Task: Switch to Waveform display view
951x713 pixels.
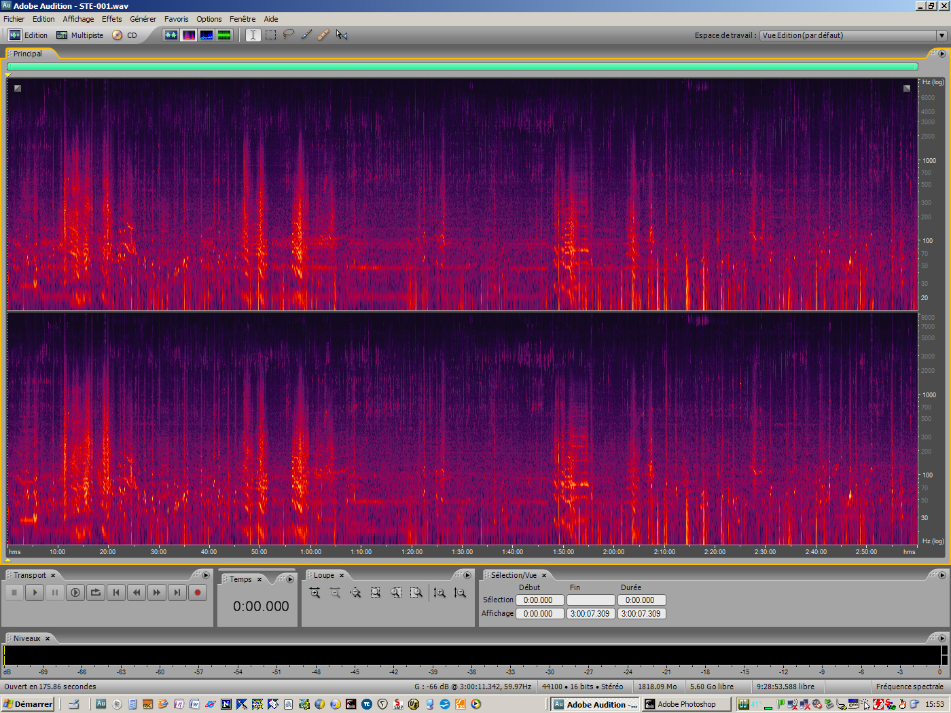Action: (x=171, y=35)
